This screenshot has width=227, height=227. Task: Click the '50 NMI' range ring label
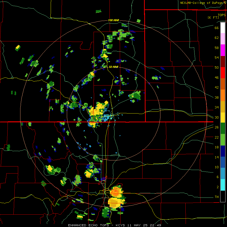[x=113, y=67]
